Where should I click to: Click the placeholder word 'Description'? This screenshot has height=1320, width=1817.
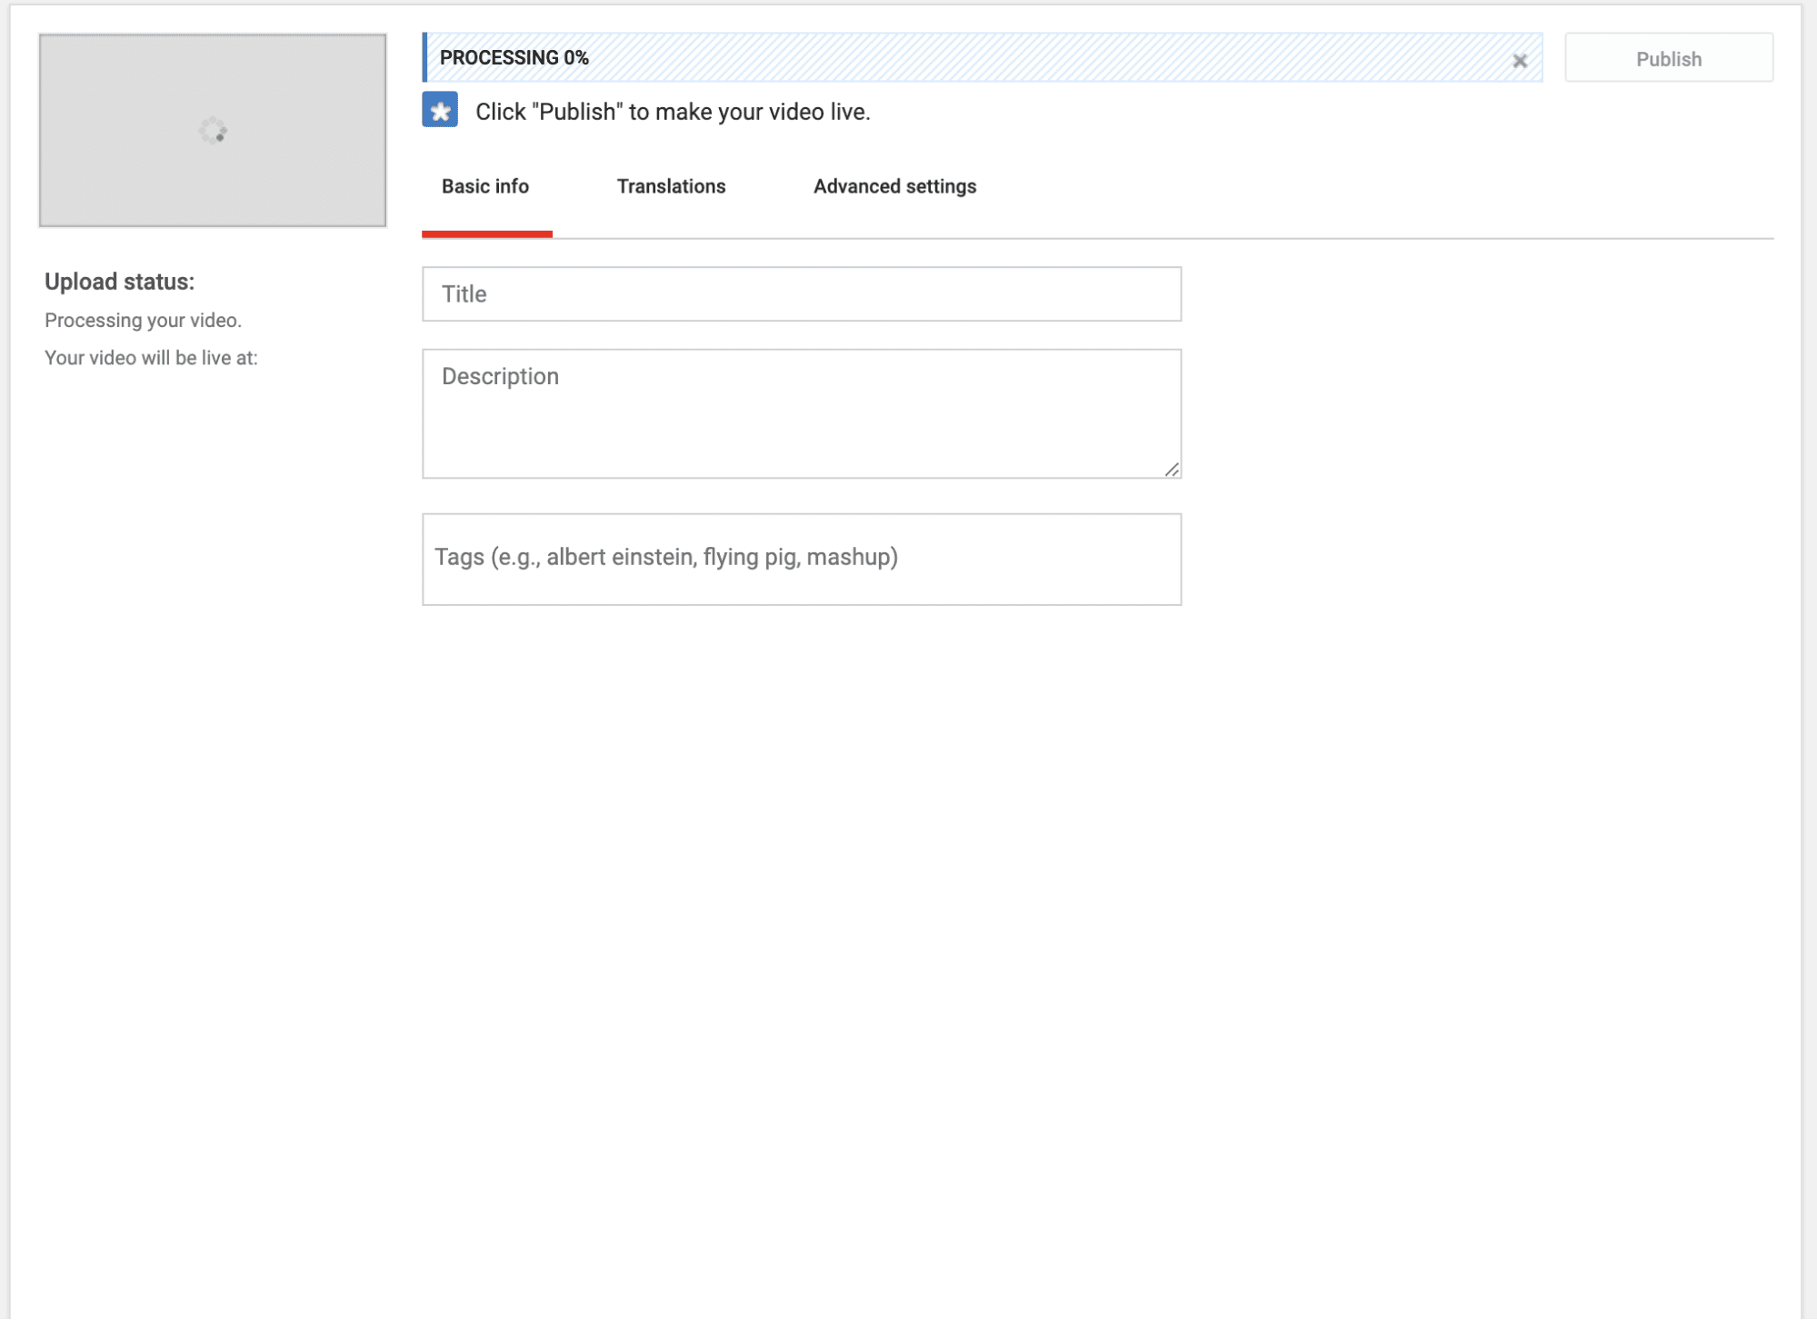[500, 376]
